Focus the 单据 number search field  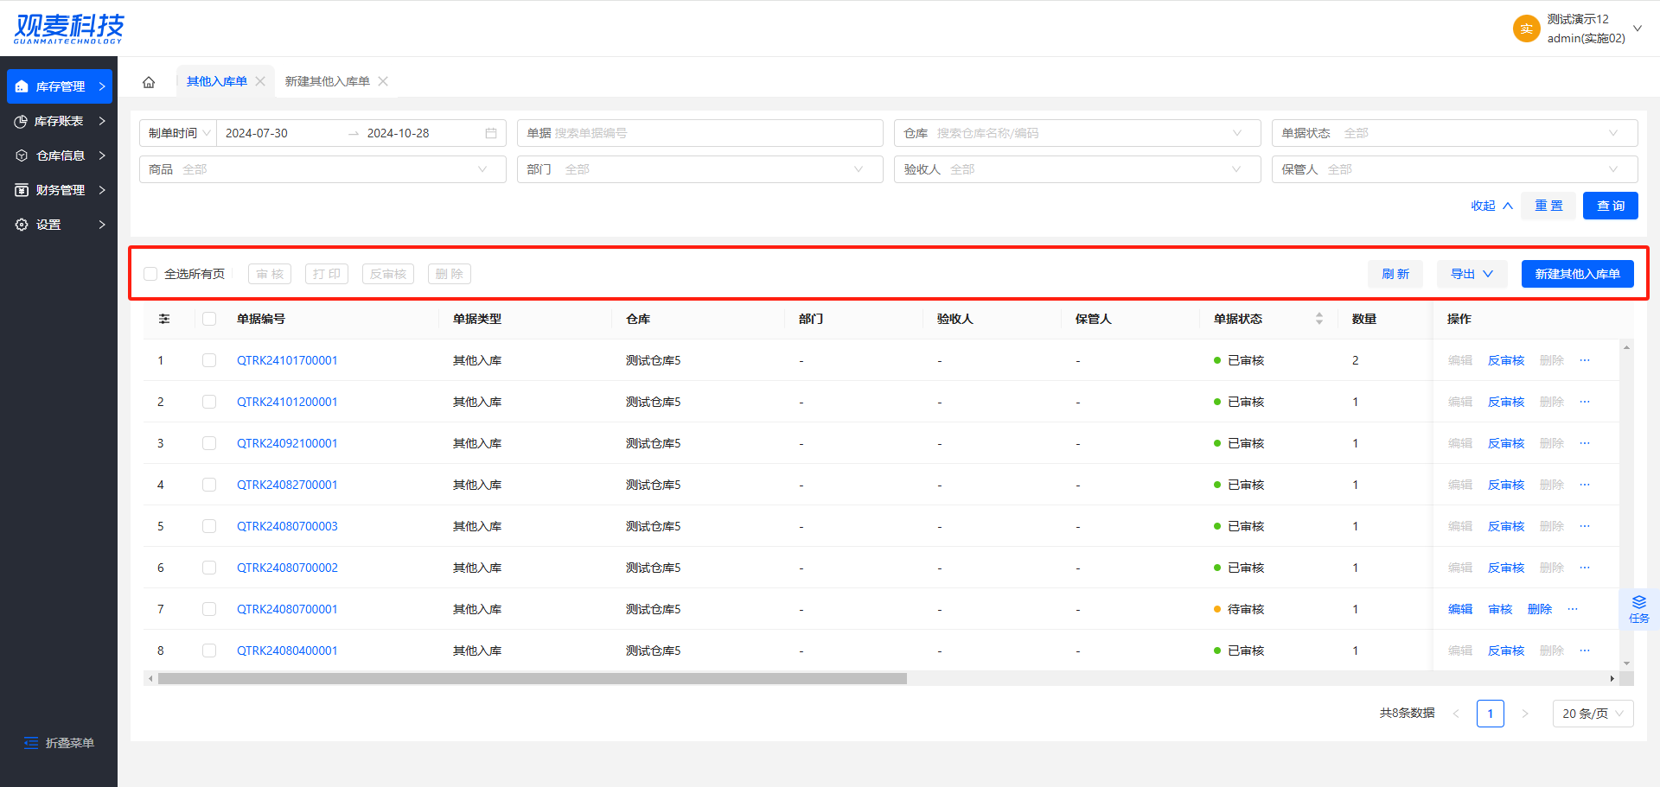(700, 133)
